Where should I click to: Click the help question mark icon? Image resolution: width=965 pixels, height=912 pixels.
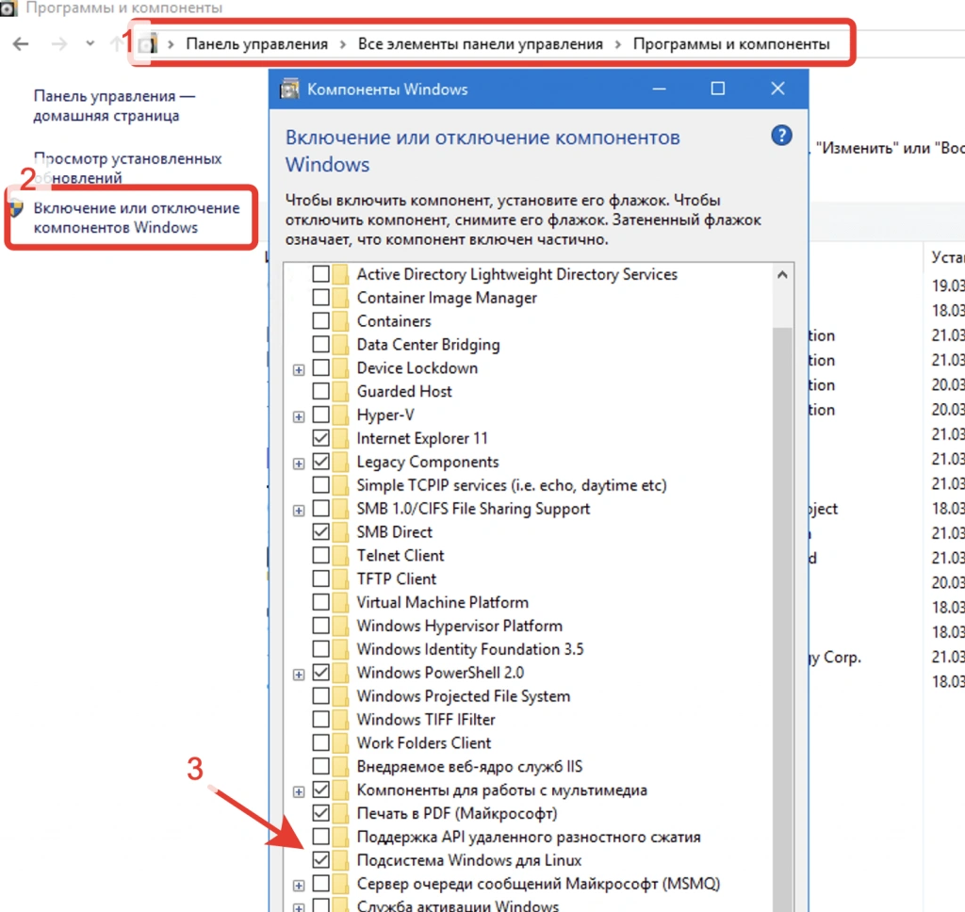tap(781, 136)
